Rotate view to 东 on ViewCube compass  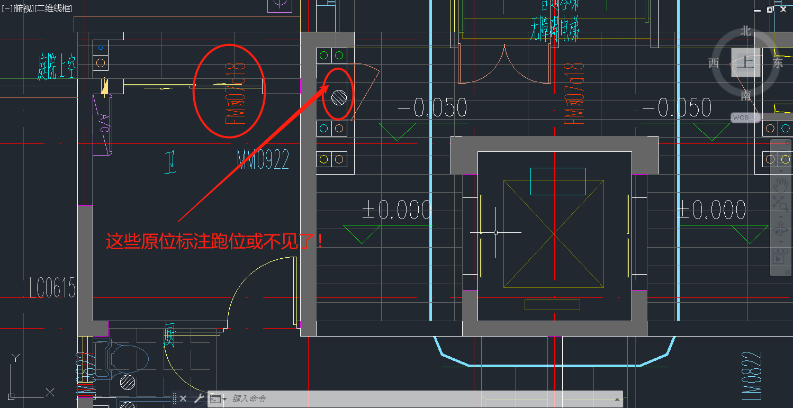click(x=778, y=63)
